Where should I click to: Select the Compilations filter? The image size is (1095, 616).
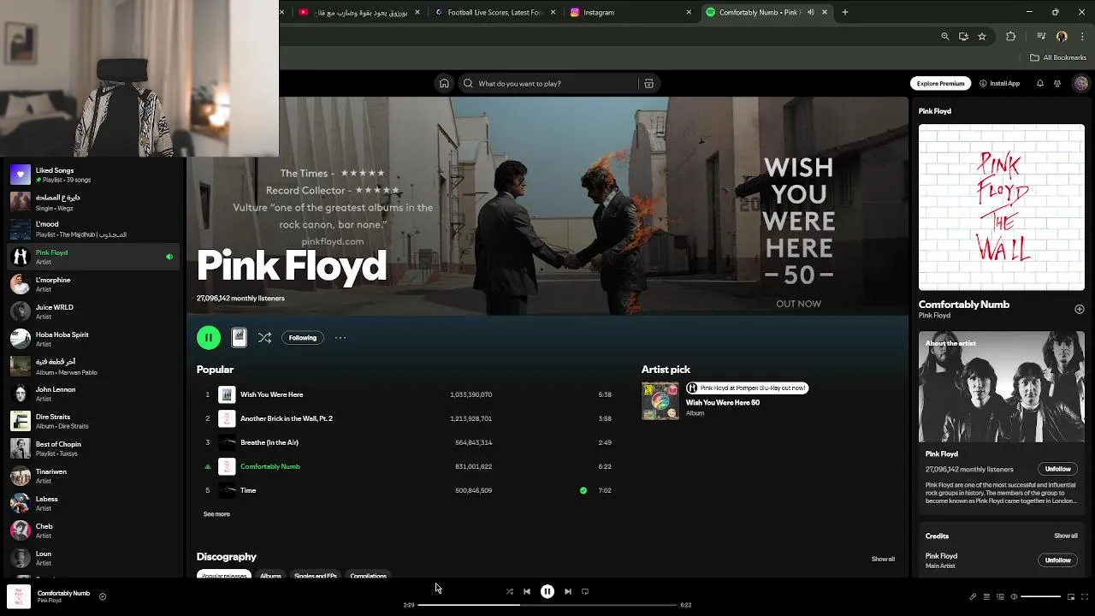368,576
